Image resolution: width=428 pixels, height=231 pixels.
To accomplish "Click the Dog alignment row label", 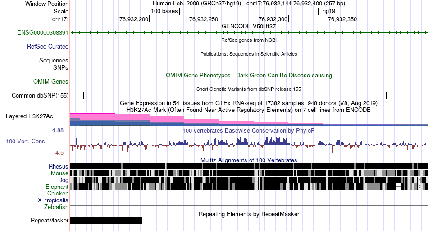I will [63, 180].
